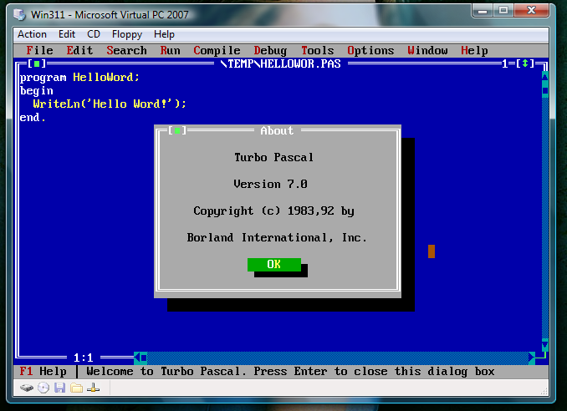
Task: Click the window resize grip at the bottom right
Action: (x=544, y=392)
